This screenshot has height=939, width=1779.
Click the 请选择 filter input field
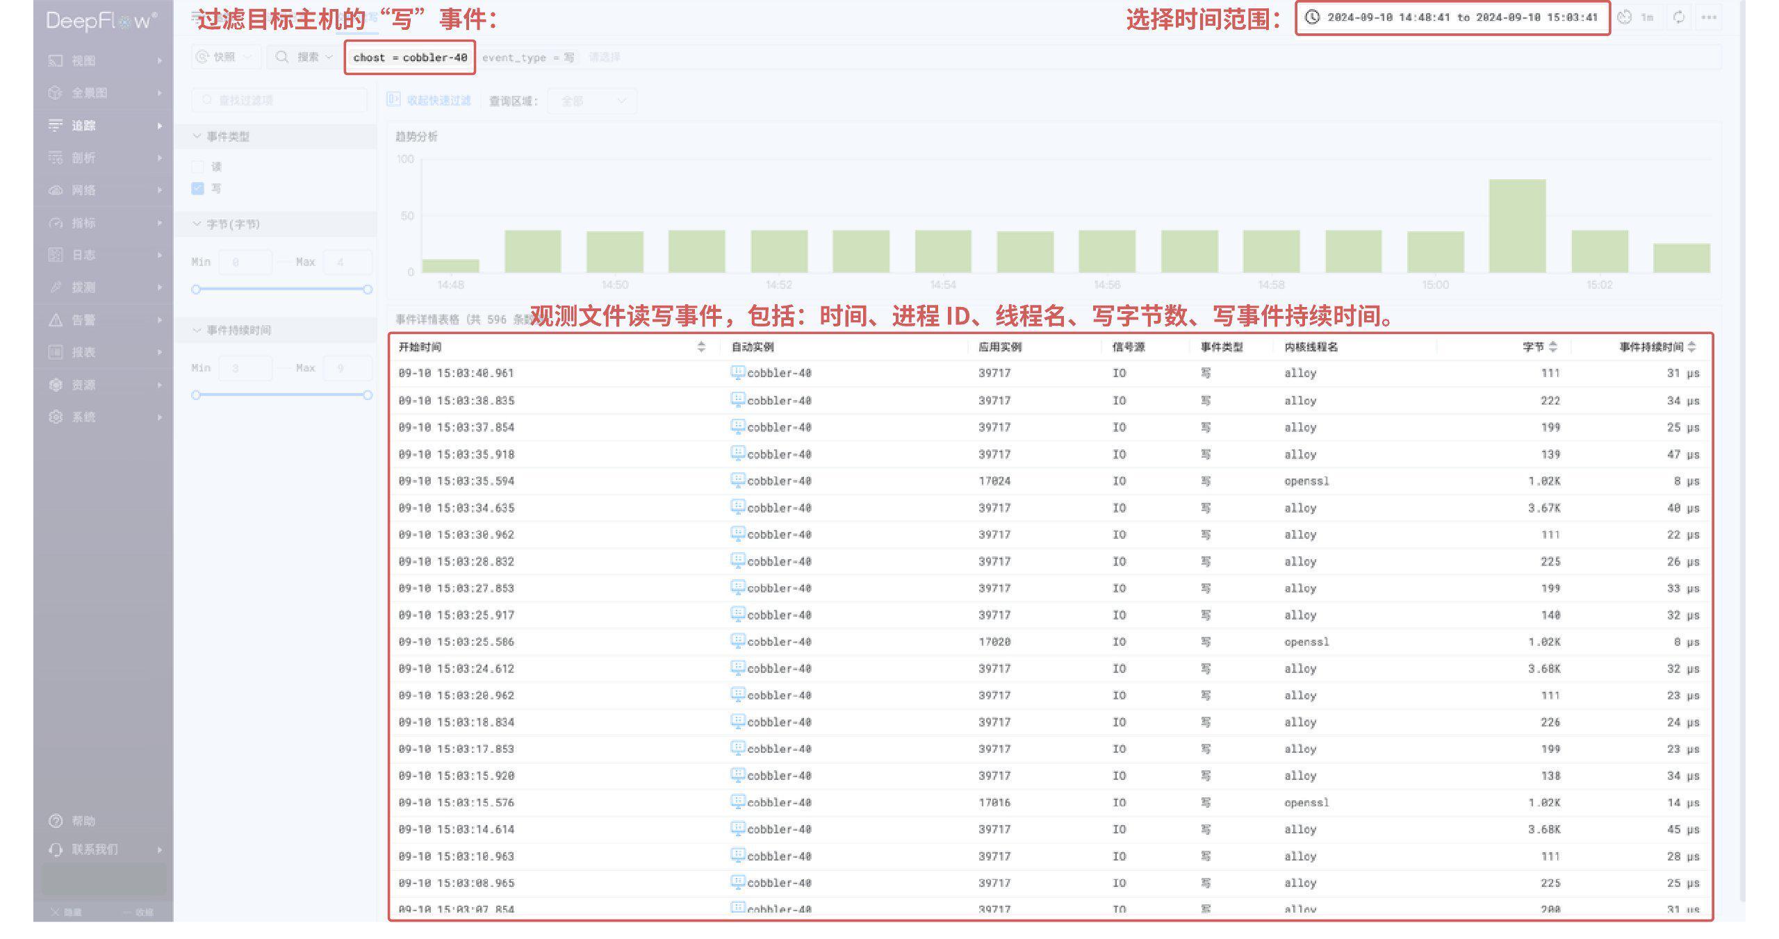[605, 57]
